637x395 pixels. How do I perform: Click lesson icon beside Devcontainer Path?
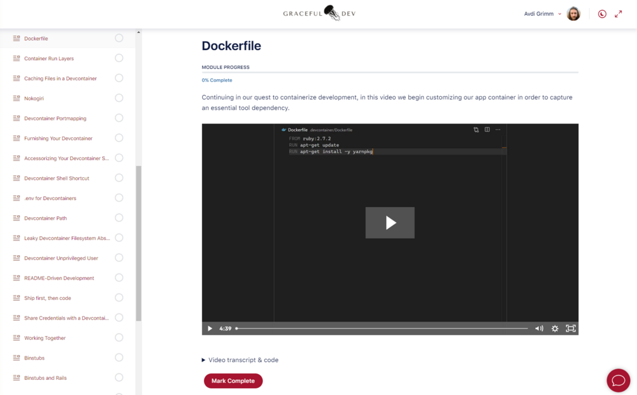tap(16, 218)
